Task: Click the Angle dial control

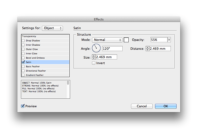Action: 96,48
